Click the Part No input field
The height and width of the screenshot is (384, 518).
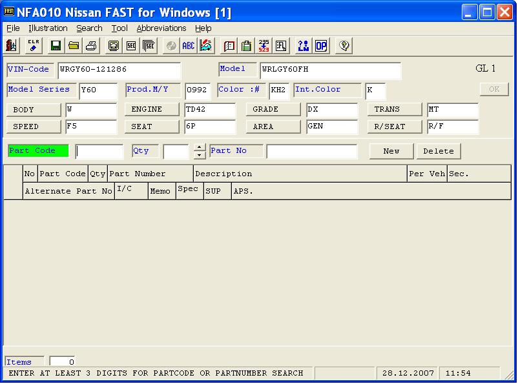312,152
